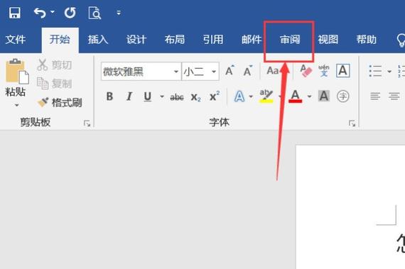Screen dimensions: 405x269
Task: Click the Center alignment icon
Action: [x=394, y=97]
